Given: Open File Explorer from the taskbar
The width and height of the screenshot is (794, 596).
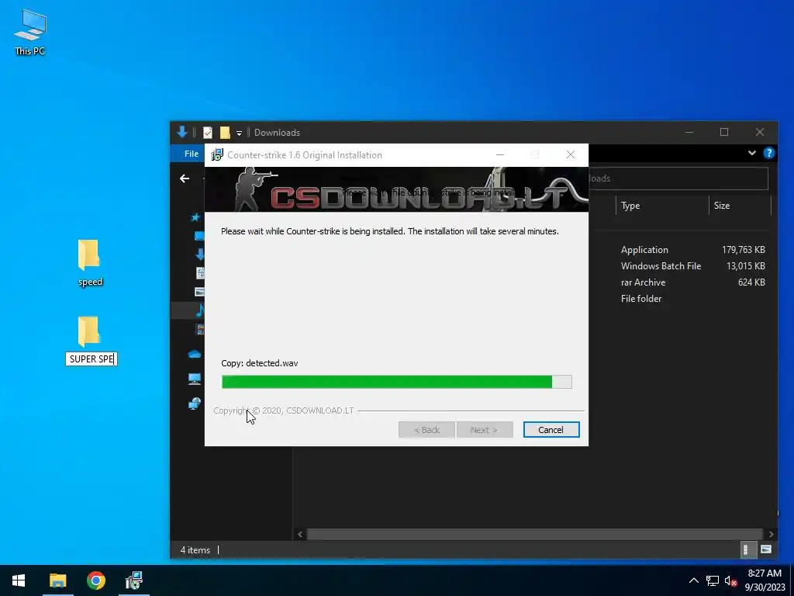Looking at the screenshot, I should 57,580.
